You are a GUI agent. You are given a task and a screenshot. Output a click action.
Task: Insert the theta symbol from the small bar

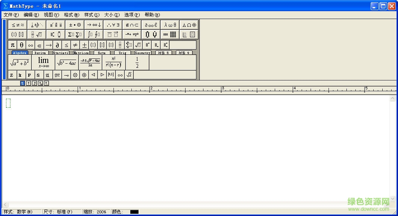[22, 45]
